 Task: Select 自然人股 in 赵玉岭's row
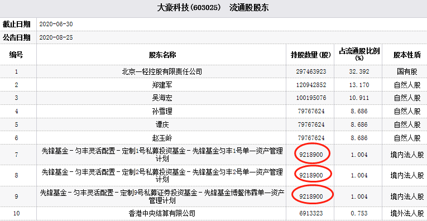pos(407,138)
